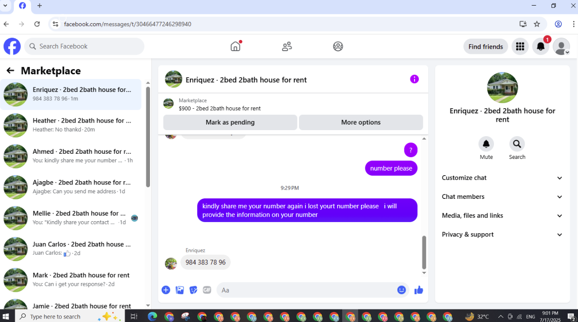Open Chrome profile icon in toolbar
This screenshot has width=578, height=322.
coord(559,24)
